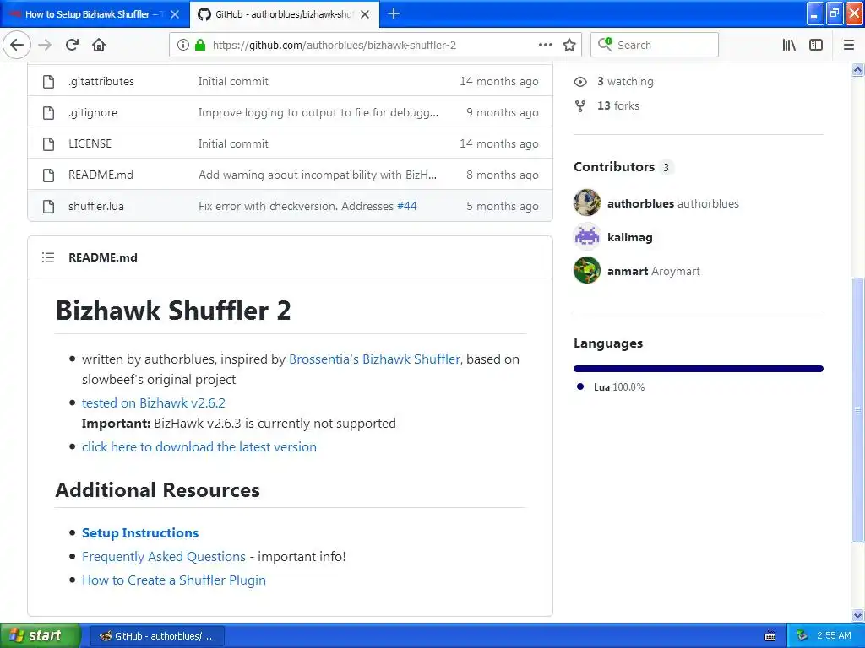Screen dimensions: 865x648
Task: Open issue #44 link
Action: [x=406, y=206]
